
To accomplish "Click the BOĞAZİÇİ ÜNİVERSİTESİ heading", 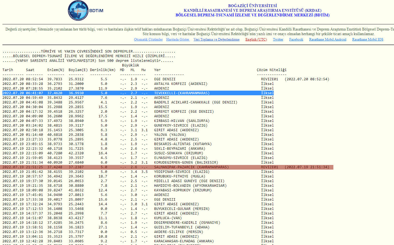I will click(253, 6).
